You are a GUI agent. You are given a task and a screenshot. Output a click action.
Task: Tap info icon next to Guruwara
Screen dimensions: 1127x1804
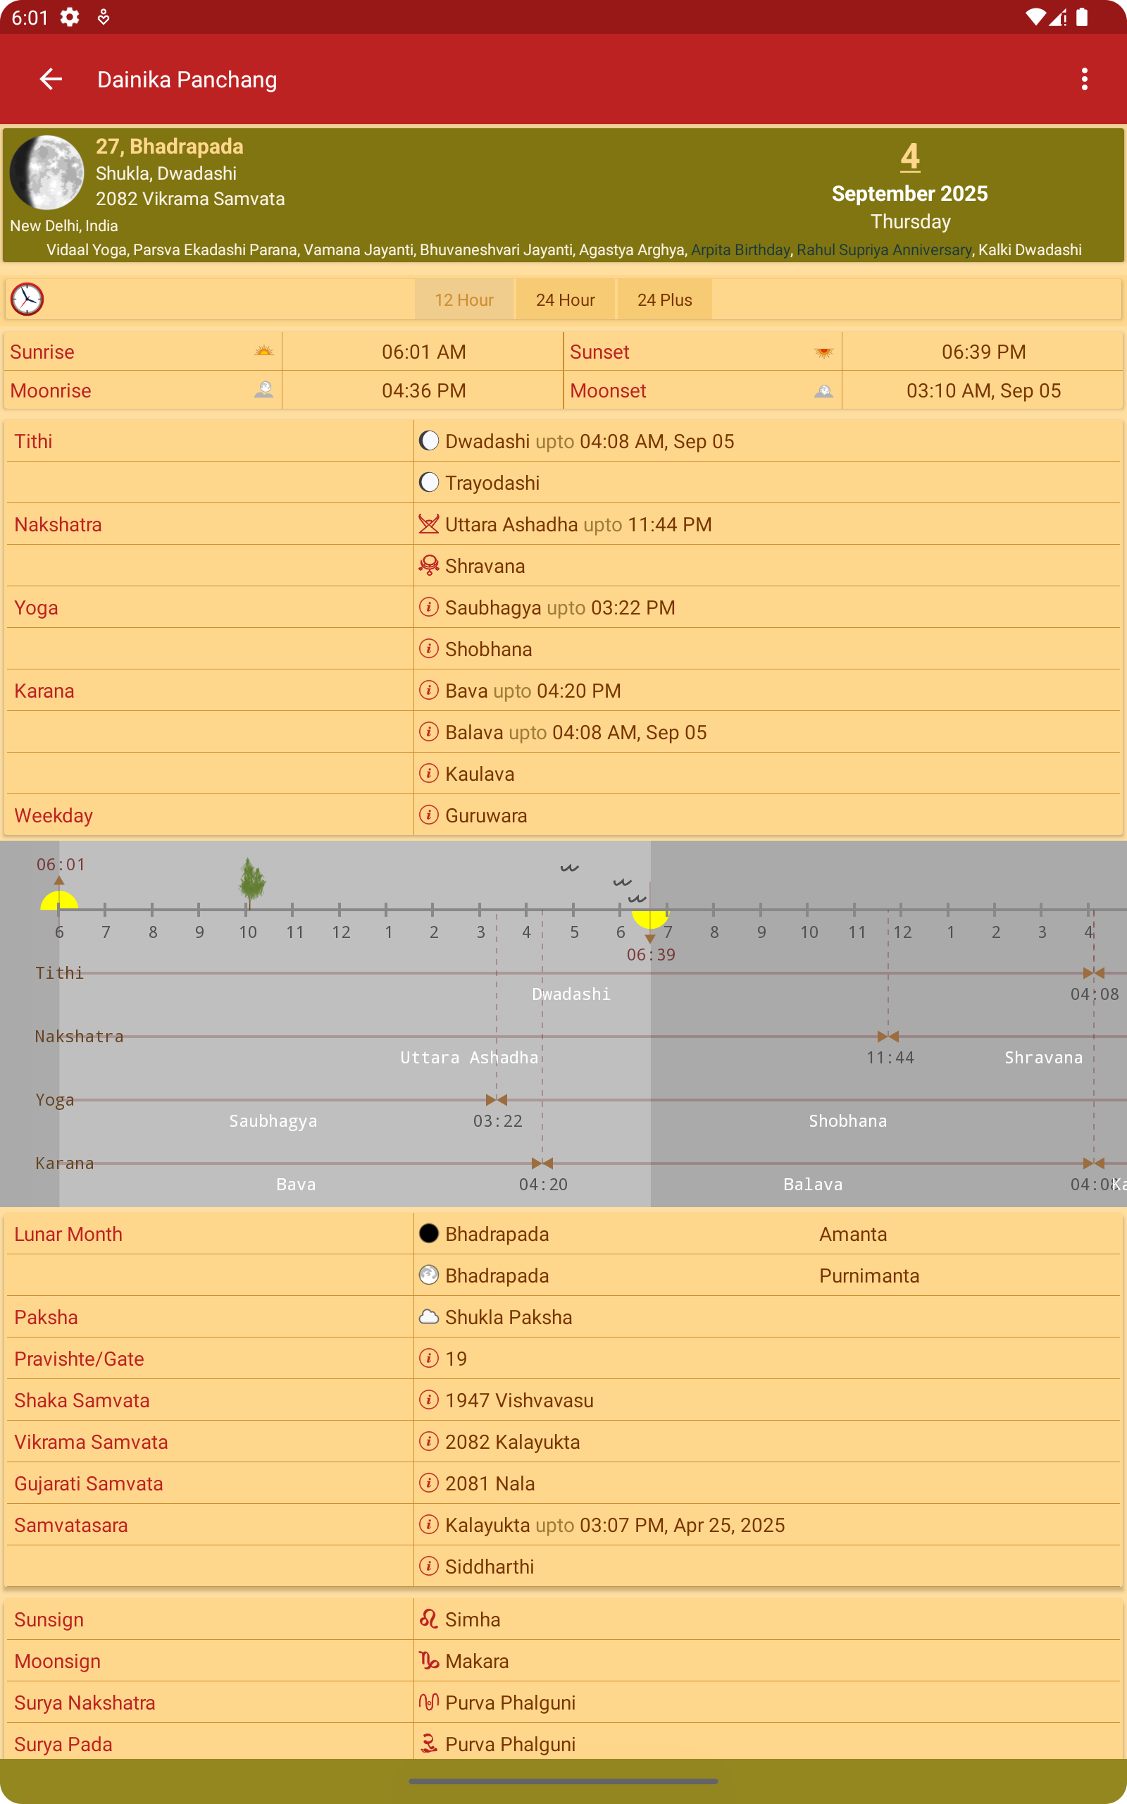pos(428,815)
